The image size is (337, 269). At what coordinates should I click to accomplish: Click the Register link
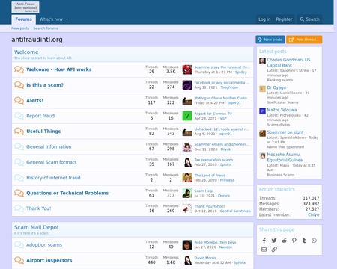(x=284, y=19)
